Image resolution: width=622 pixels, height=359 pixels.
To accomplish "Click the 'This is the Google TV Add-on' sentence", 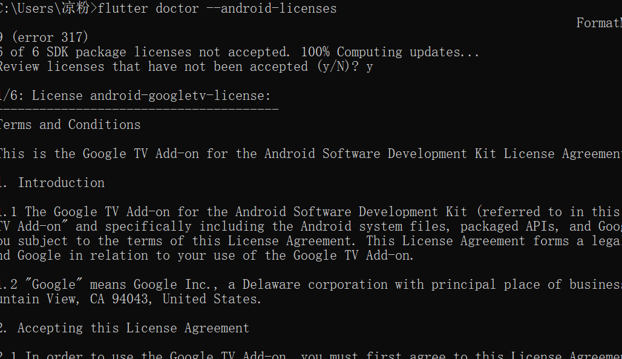I will coord(311,154).
